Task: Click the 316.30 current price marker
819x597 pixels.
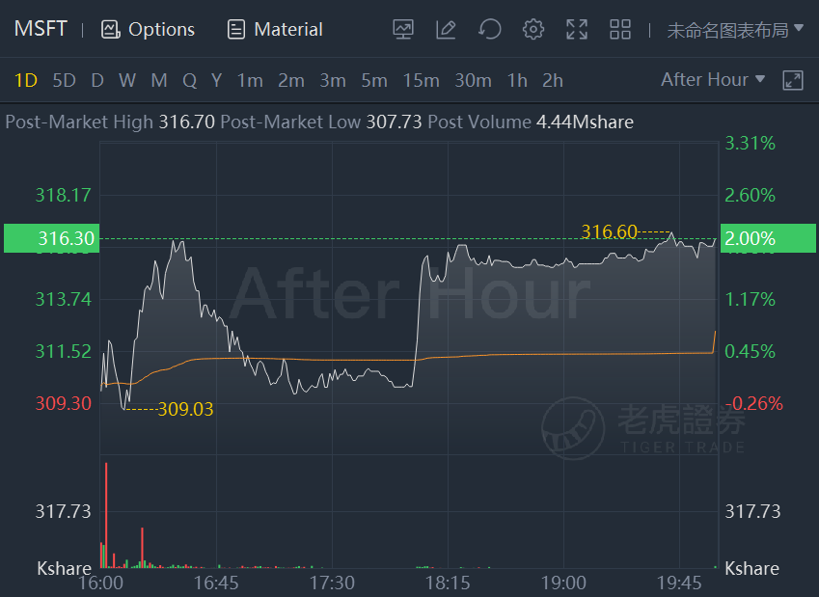Action: (x=52, y=238)
